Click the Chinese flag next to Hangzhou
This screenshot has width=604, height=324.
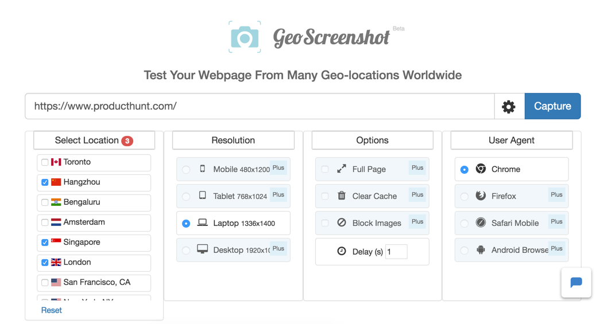click(56, 182)
